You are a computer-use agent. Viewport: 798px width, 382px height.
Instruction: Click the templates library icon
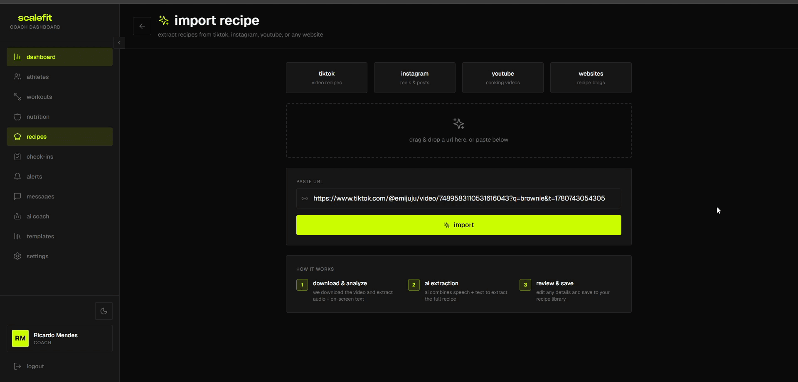click(x=17, y=236)
